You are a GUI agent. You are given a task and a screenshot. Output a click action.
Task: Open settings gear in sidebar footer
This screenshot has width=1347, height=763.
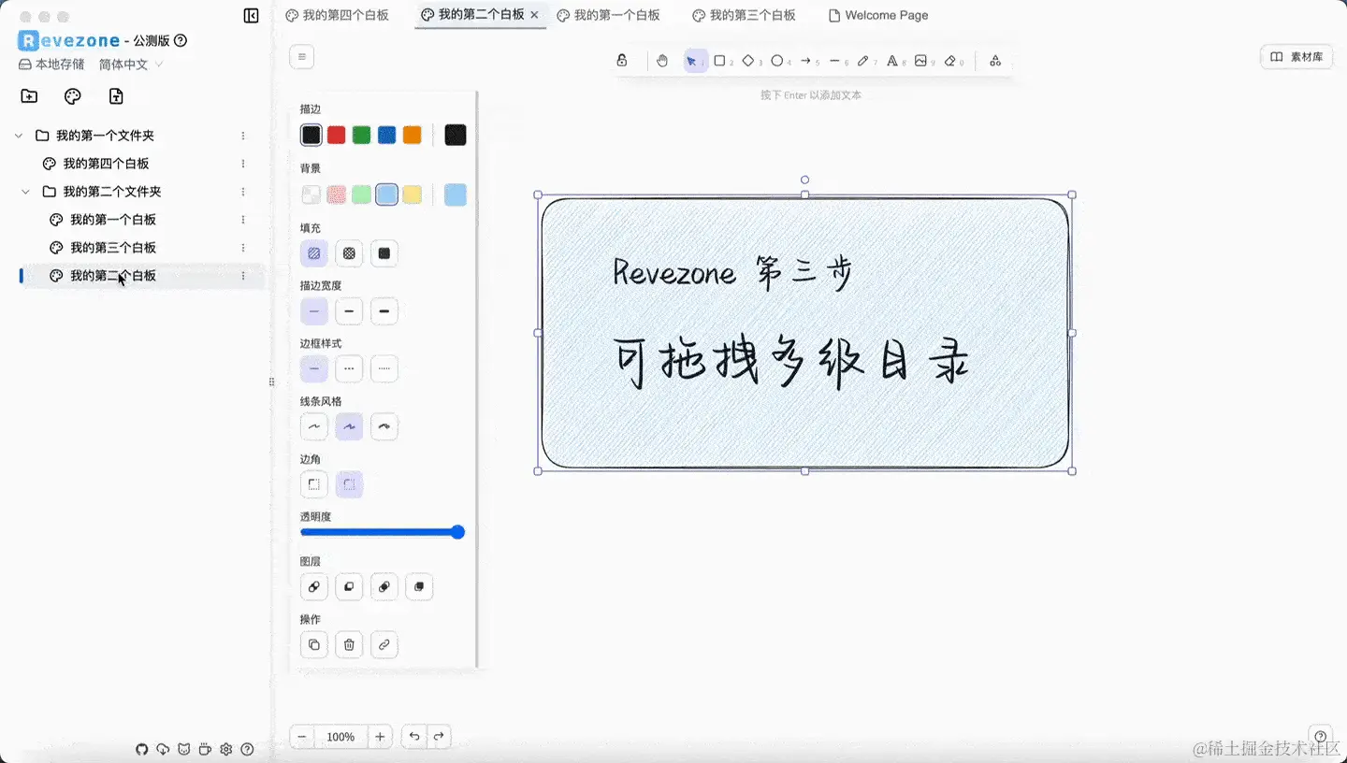[x=225, y=749]
